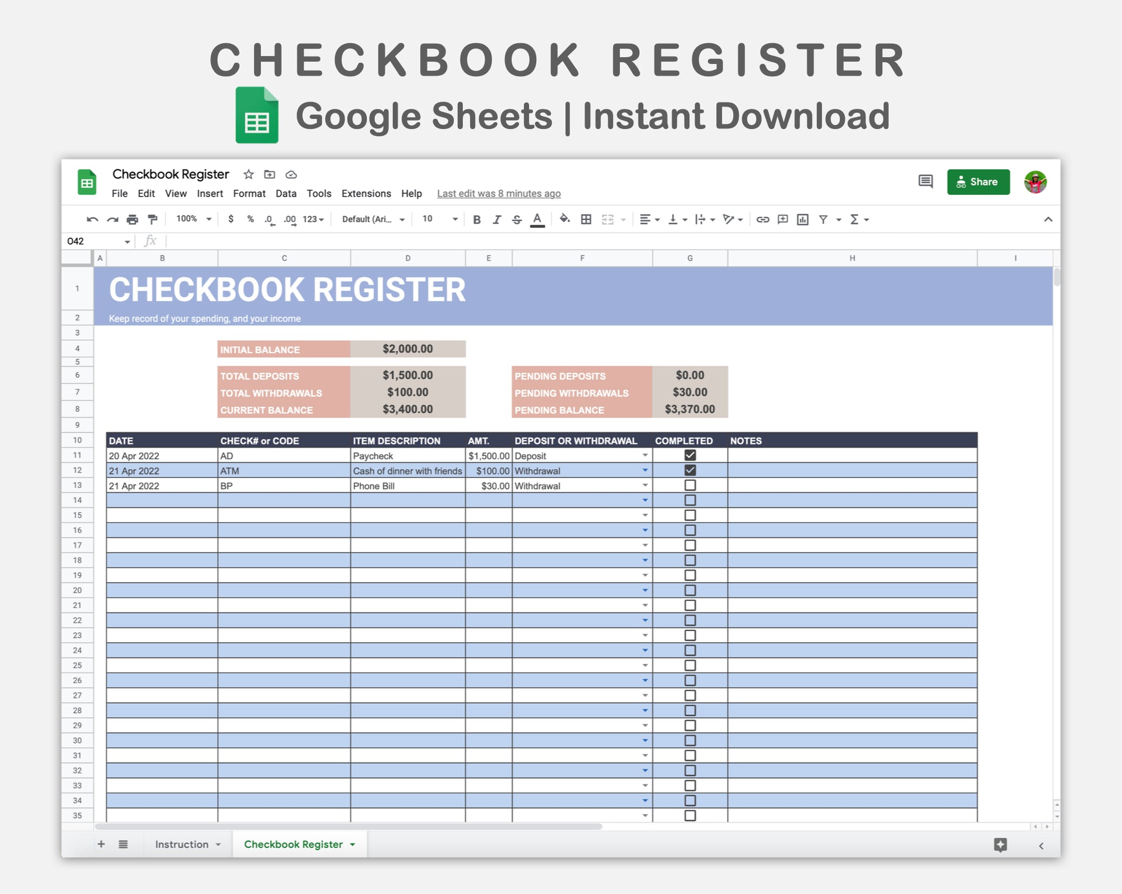Click the green Share button
Viewport: 1122px width, 894px height.
click(x=978, y=182)
